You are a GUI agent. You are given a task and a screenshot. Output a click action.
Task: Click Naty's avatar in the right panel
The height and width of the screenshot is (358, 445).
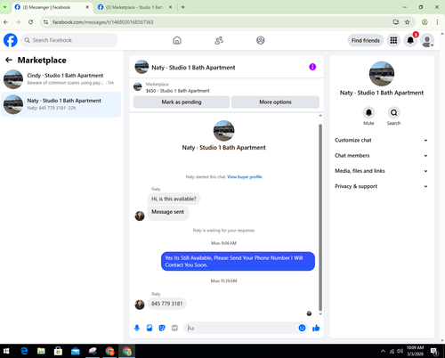[382, 74]
